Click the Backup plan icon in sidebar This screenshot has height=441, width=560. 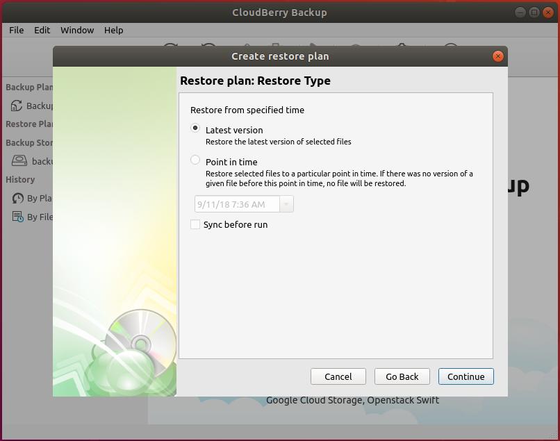[x=17, y=106]
